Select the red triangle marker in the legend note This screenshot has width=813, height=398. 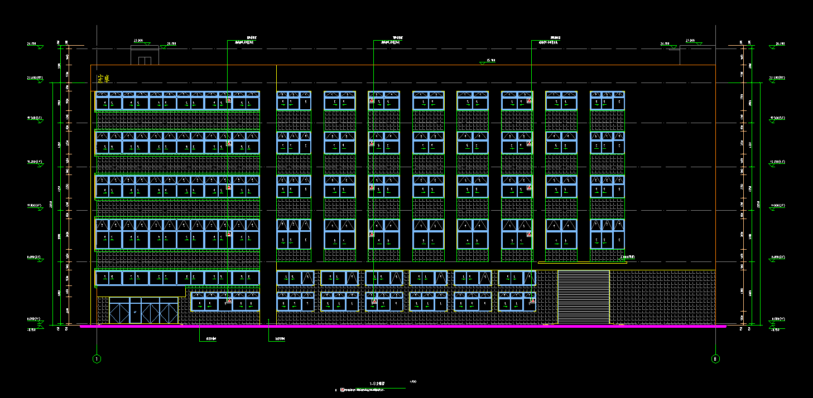(x=342, y=390)
